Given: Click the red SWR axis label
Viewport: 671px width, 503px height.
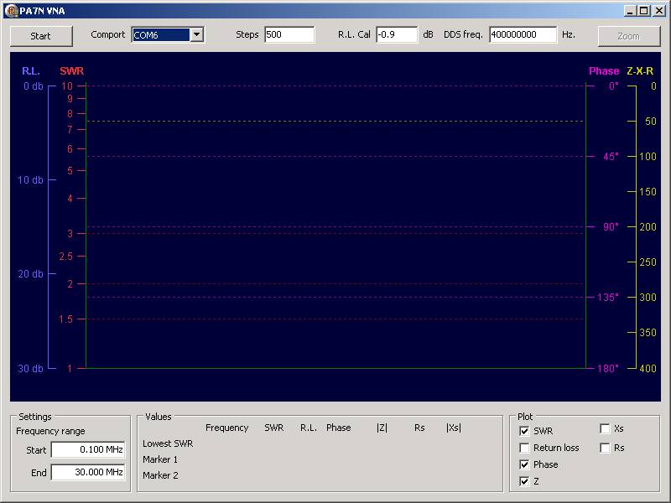Looking at the screenshot, I should 71,71.
